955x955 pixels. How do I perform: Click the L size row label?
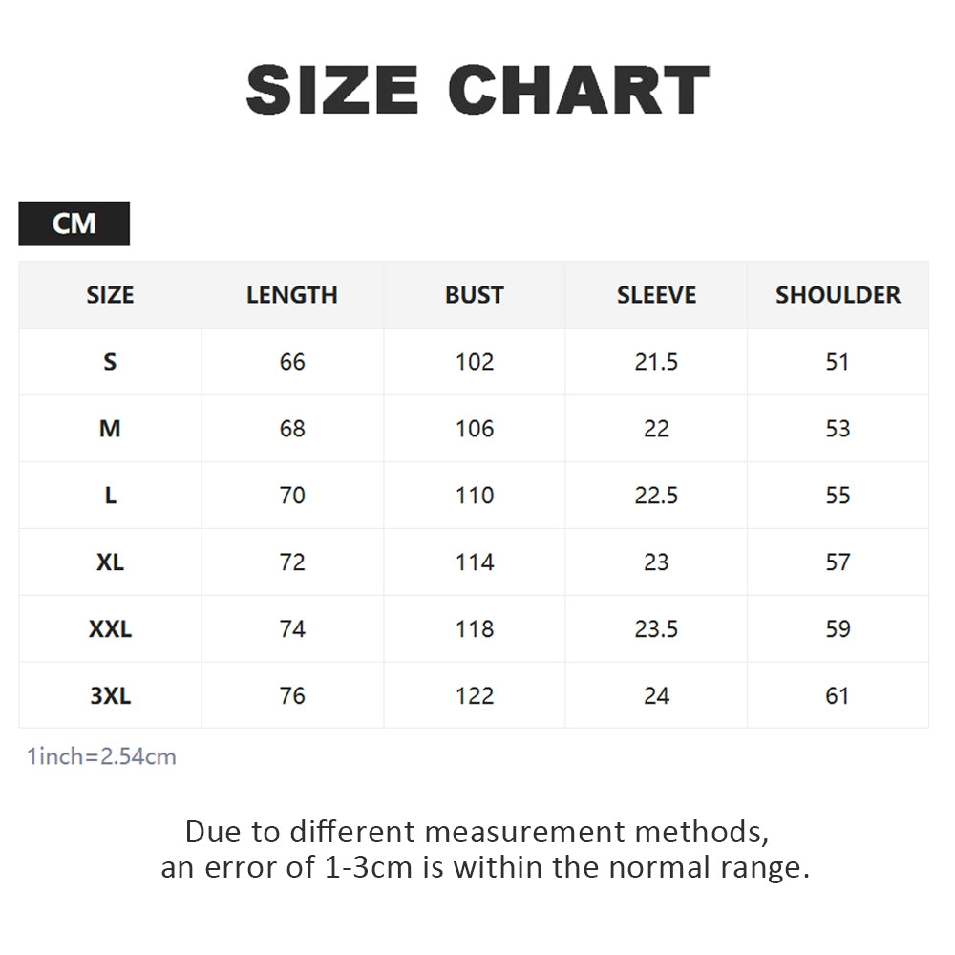(110, 495)
